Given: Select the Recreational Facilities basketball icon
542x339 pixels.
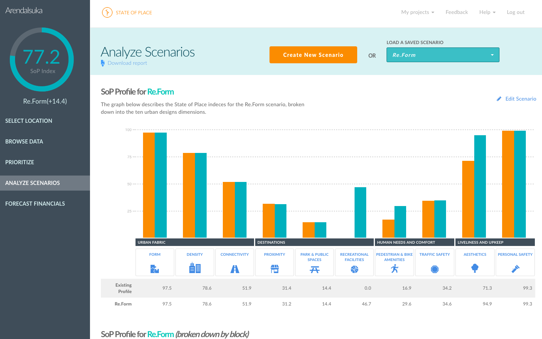Looking at the screenshot, I should point(355,269).
